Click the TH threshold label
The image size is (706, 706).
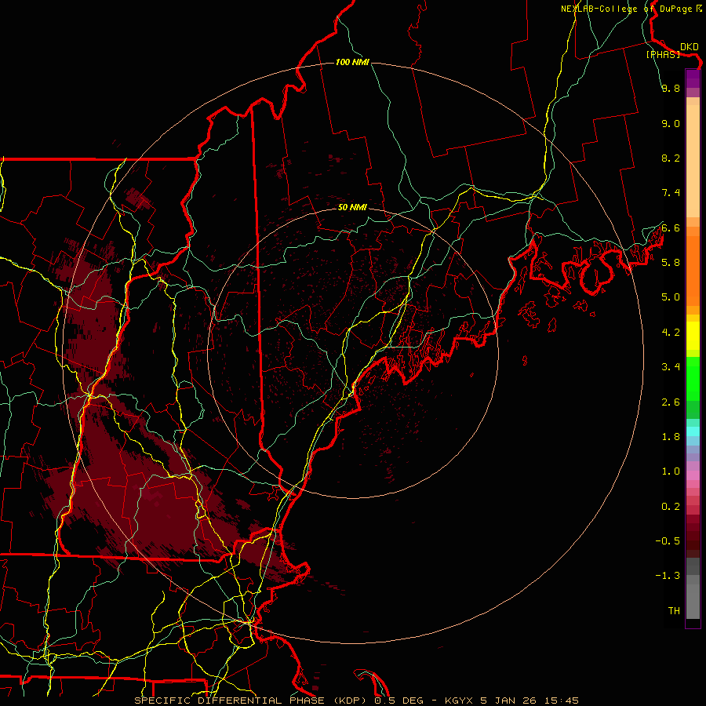pos(674,611)
